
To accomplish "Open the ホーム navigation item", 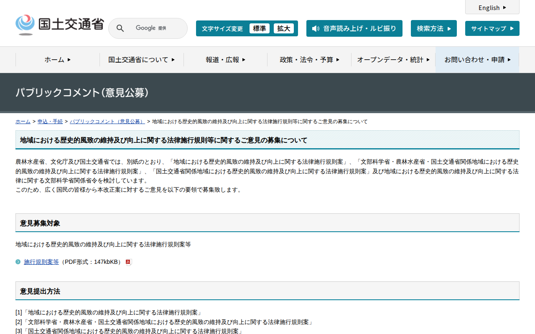I will (58, 60).
